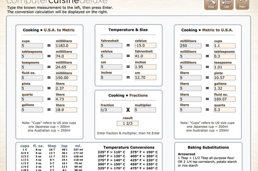Click the fahrenheit result showing 41.0

coord(145,56)
